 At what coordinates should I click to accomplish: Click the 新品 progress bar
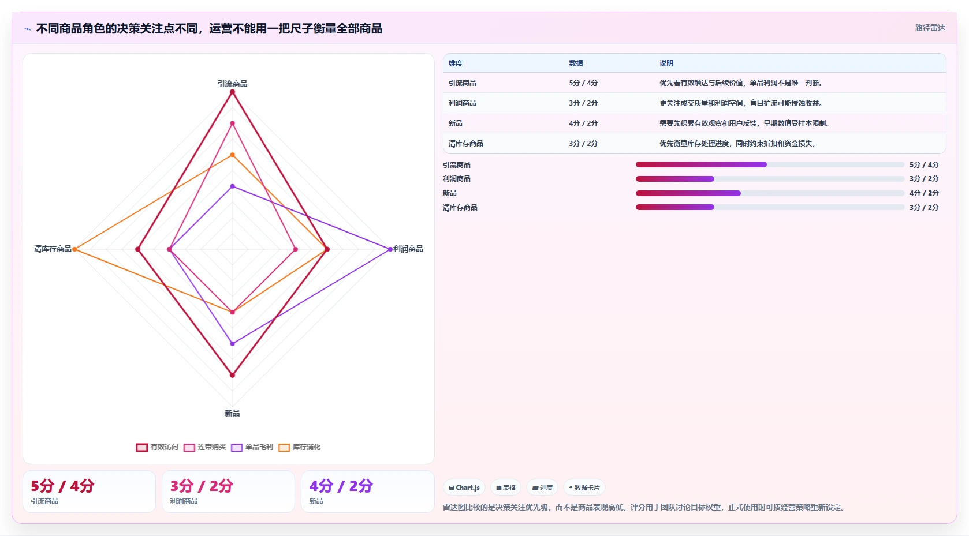pyautogui.click(x=770, y=193)
